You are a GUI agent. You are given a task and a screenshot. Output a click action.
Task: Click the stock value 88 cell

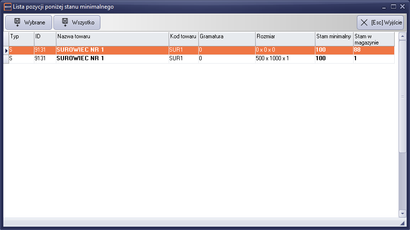(x=373, y=50)
